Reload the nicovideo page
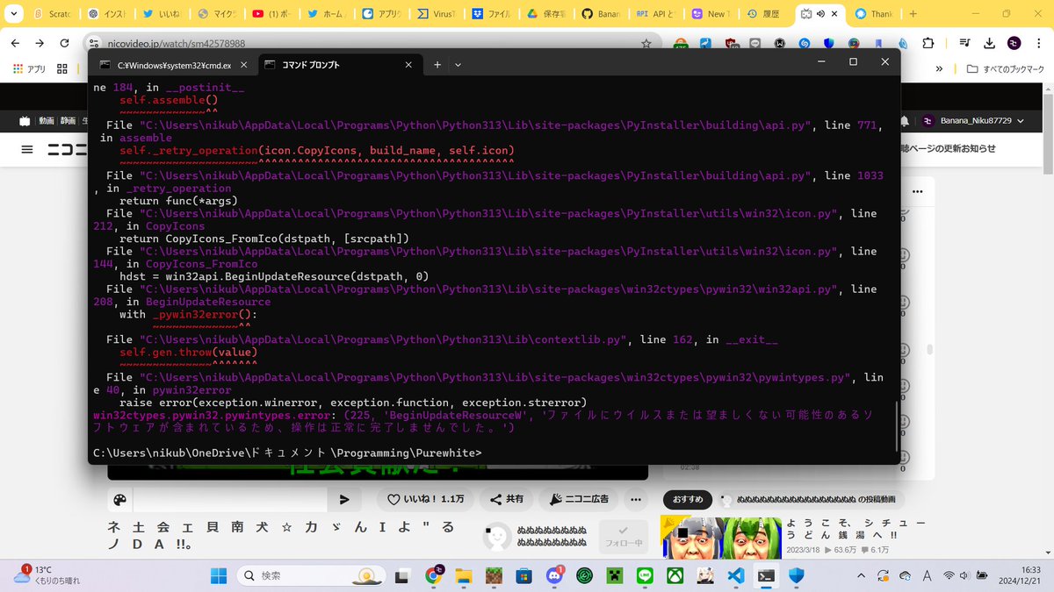This screenshot has width=1054, height=592. [x=65, y=43]
